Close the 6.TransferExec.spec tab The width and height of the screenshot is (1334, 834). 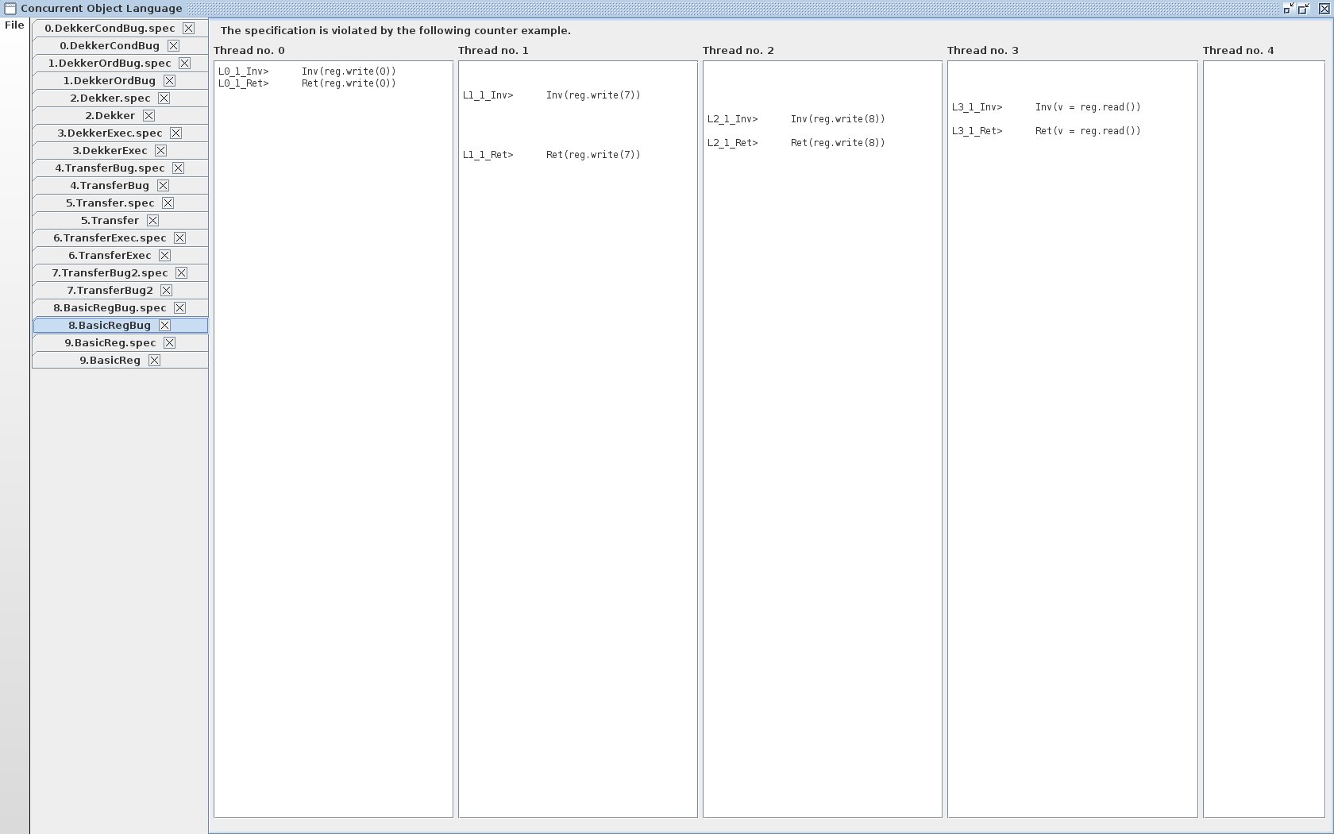click(x=179, y=237)
